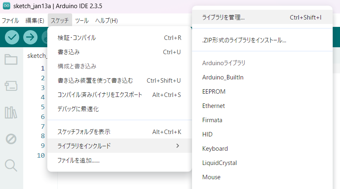Open the Boards Manager sidebar icon
The image size is (340, 189).
tap(11, 86)
